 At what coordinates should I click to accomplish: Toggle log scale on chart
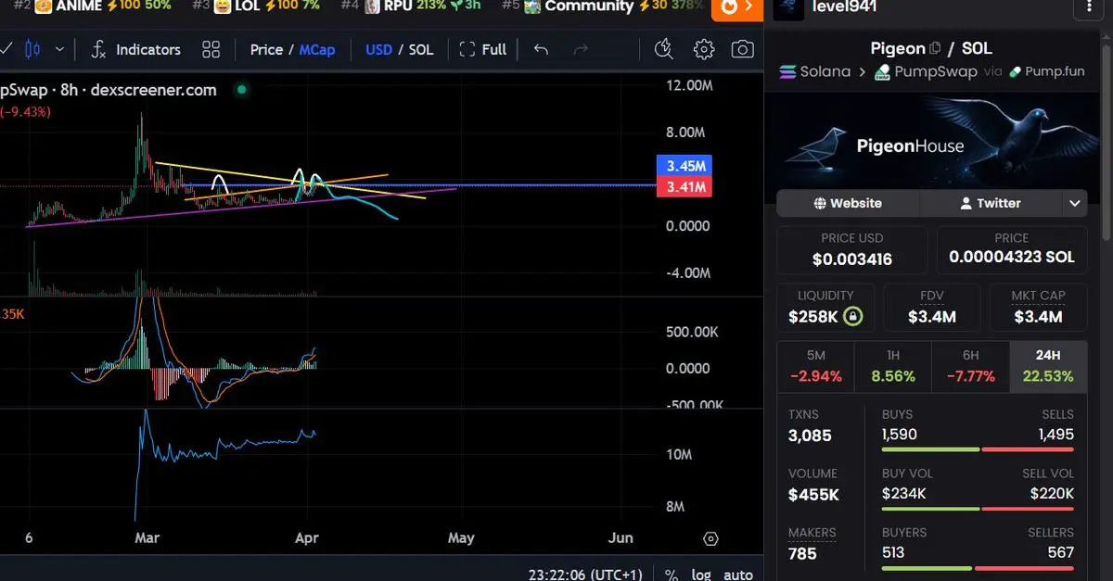tap(700, 575)
